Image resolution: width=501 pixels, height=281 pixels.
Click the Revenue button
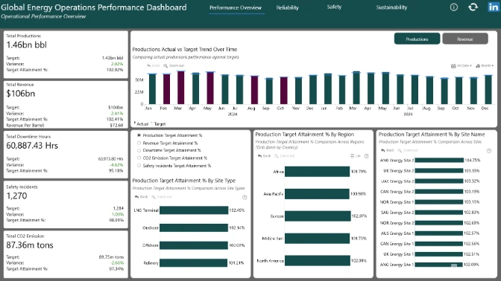point(465,39)
